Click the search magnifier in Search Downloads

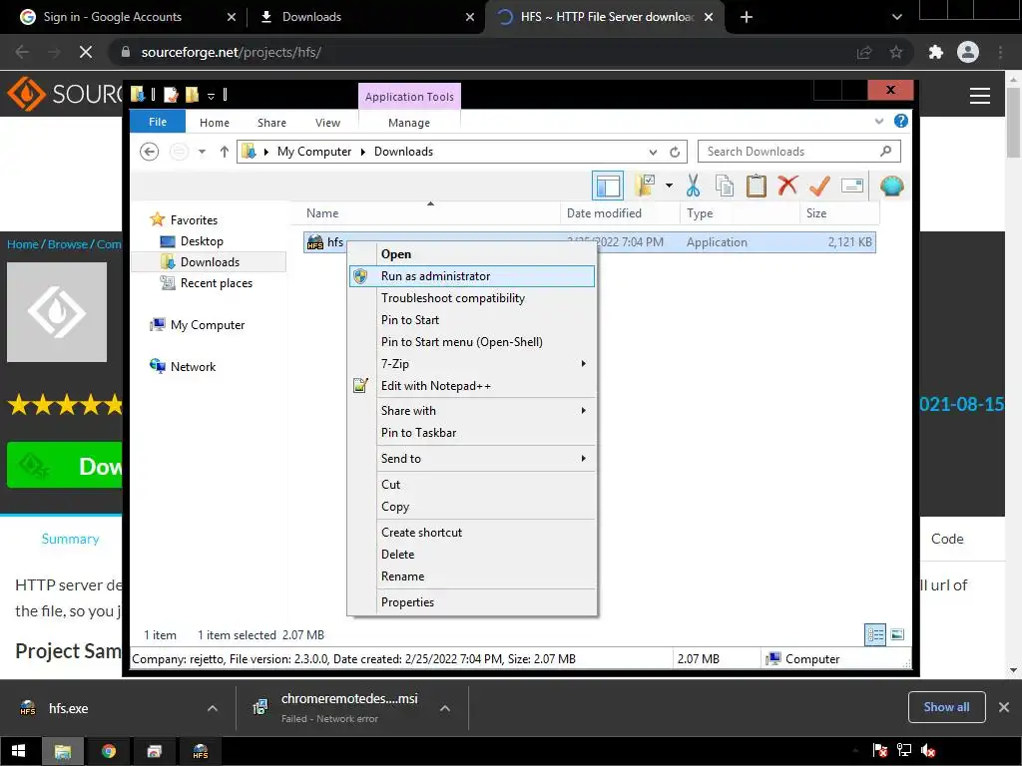[x=886, y=152]
